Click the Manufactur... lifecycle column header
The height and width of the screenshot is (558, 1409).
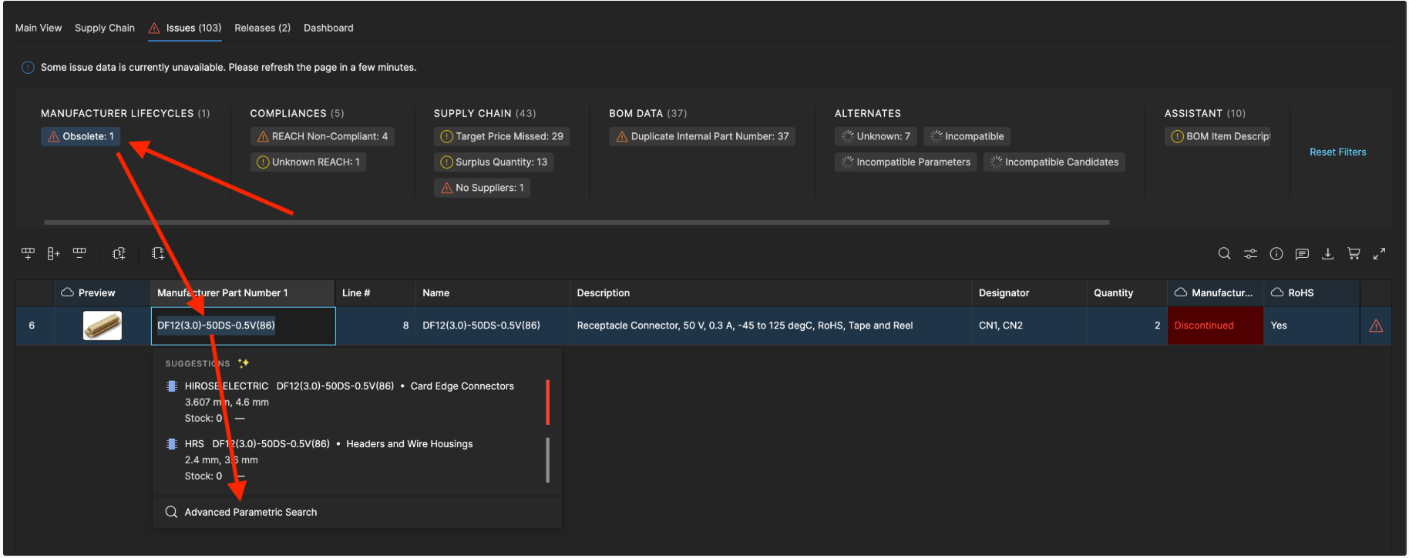coord(1216,292)
